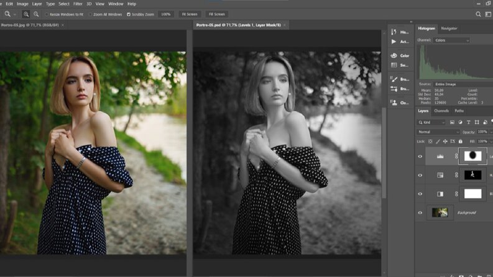This screenshot has height=277, width=493.
Task: Close the Portre-05.jpg document tab
Action: click(63, 25)
